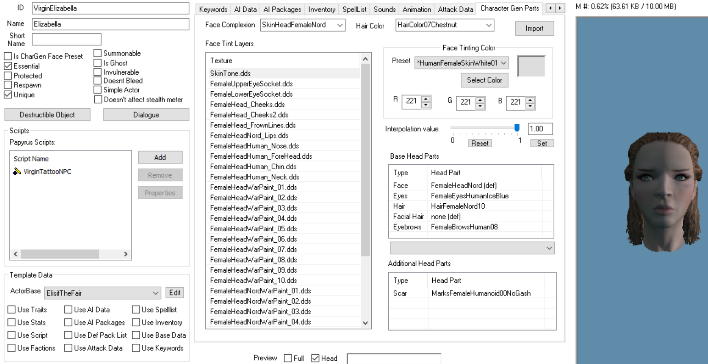The image size is (708, 364).
Task: Click the script list scroll left arrow
Action: point(15,254)
